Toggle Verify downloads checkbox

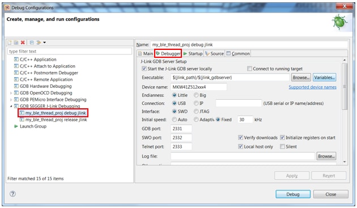point(240,137)
